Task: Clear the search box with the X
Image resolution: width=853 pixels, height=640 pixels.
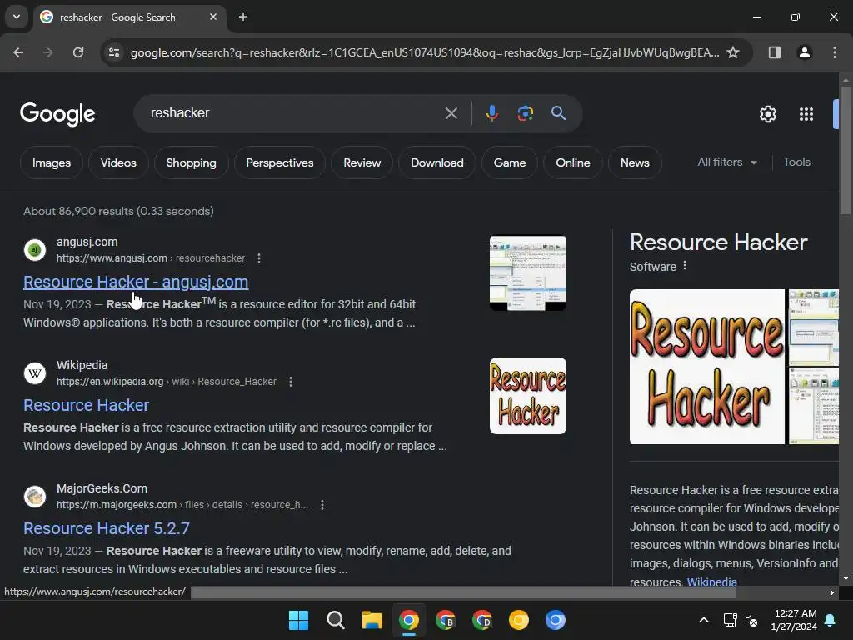Action: click(x=451, y=113)
